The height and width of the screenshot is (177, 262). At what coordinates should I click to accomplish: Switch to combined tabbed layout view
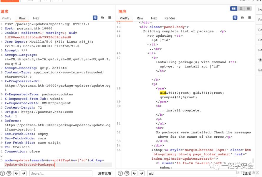[x=248, y=9]
